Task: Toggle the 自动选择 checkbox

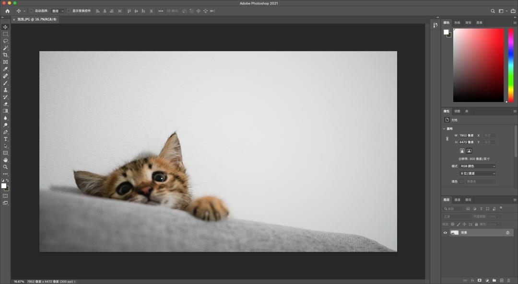Action: pos(30,11)
